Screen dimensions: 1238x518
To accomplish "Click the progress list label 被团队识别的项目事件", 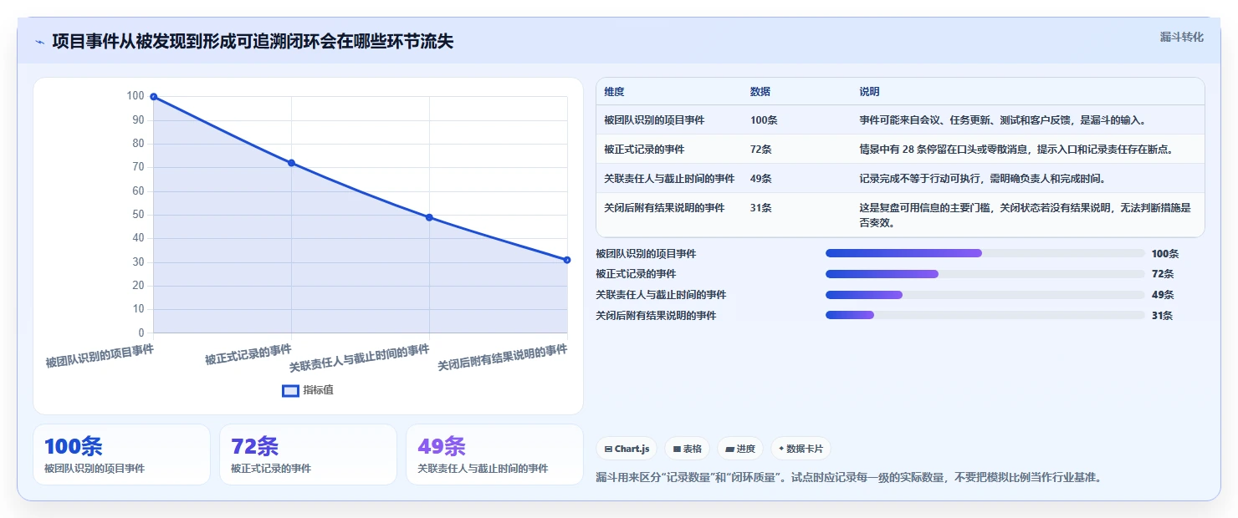I will tap(646, 253).
